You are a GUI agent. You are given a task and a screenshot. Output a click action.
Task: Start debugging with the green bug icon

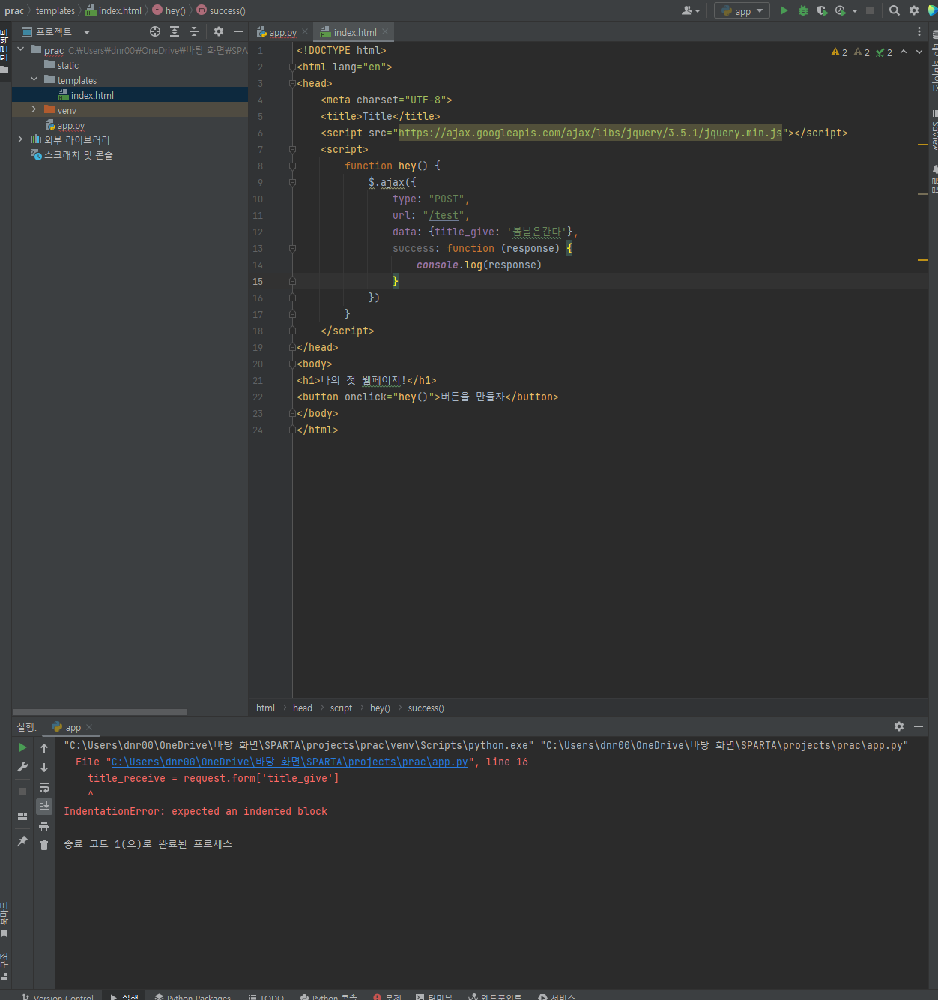803,10
